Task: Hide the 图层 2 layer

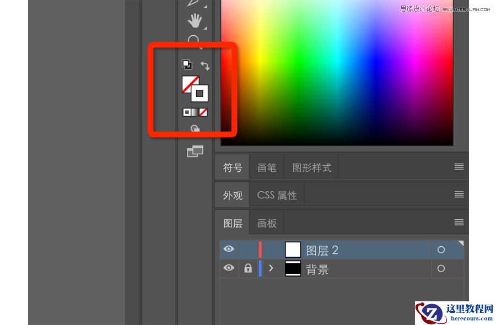Action: (x=229, y=249)
